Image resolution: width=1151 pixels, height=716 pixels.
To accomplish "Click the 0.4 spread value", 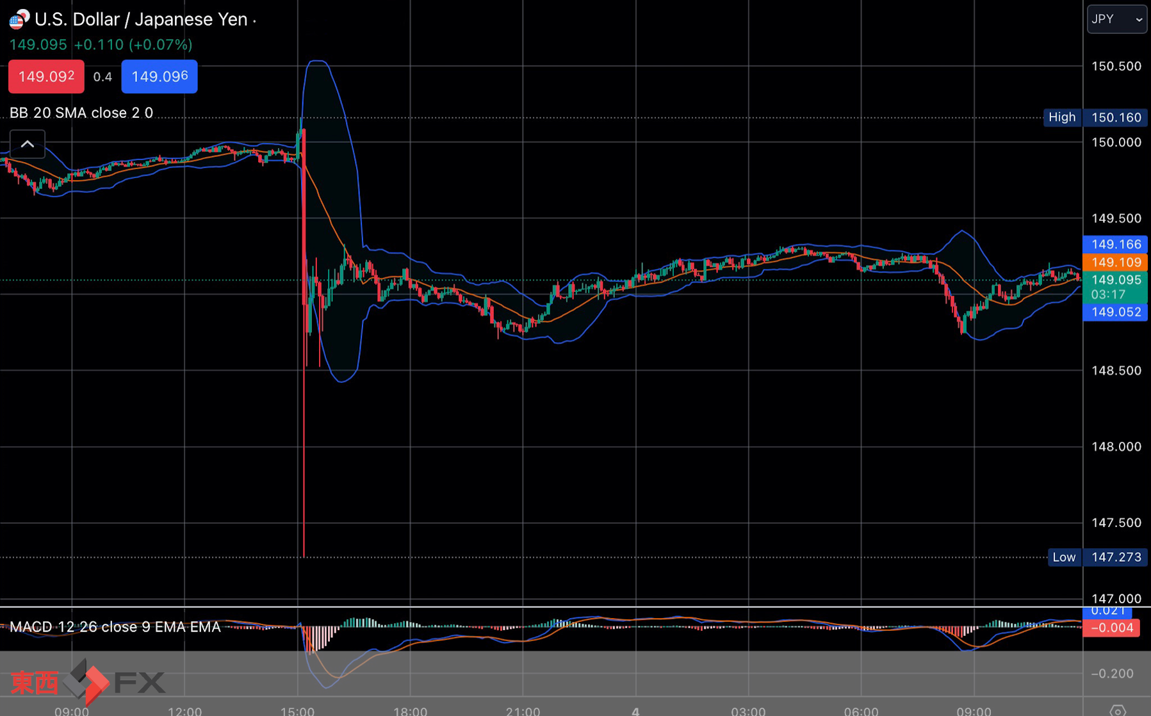I will click(102, 77).
